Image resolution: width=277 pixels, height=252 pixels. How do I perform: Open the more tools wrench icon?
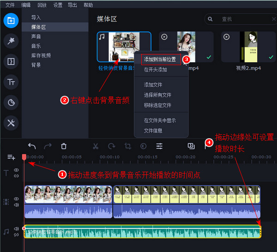[x=11, y=123]
